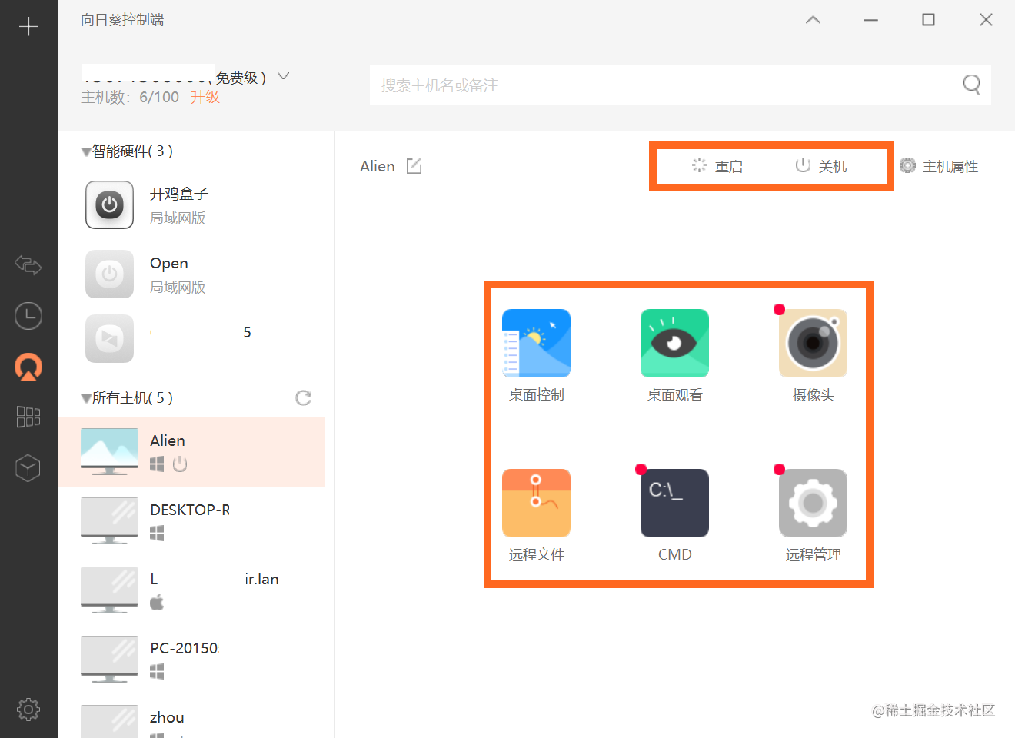Shut down remote host with 关机
This screenshot has width=1015, height=738.
(821, 166)
